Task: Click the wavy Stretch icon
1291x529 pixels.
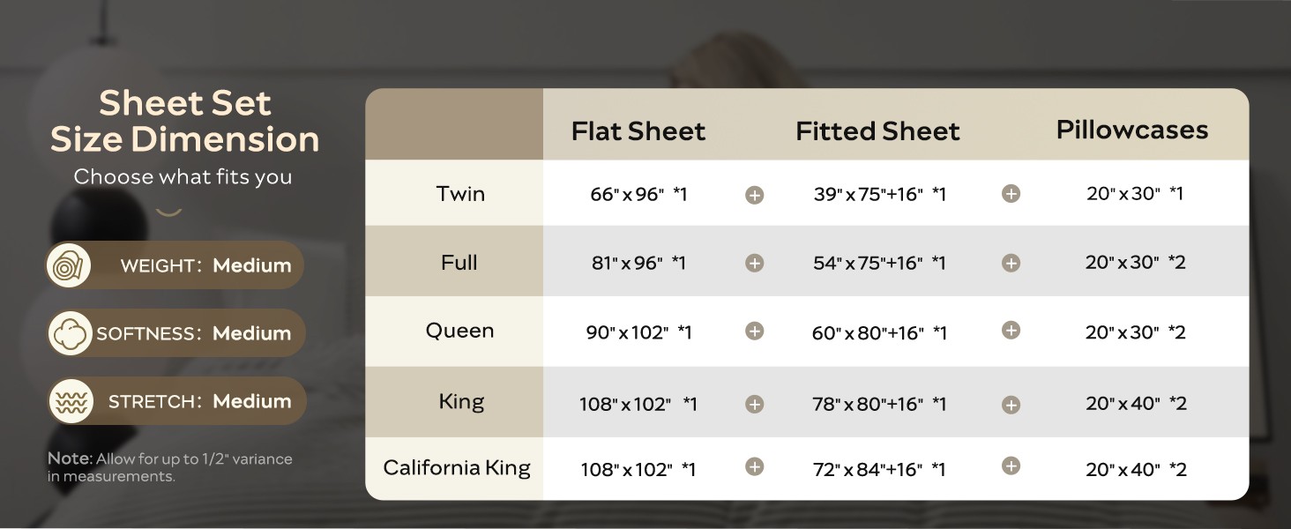Action: point(70,401)
